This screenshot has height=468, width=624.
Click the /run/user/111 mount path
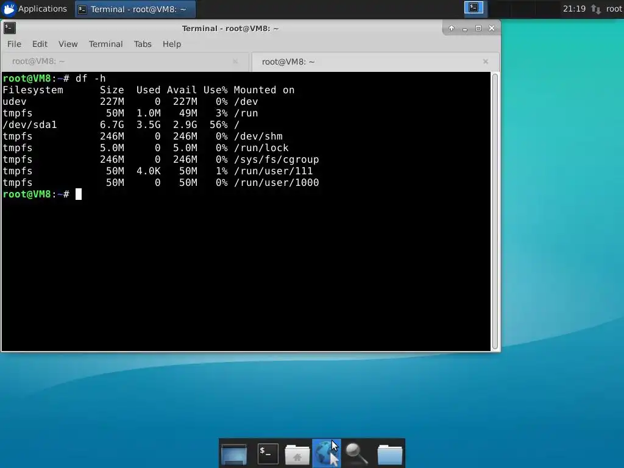point(273,171)
